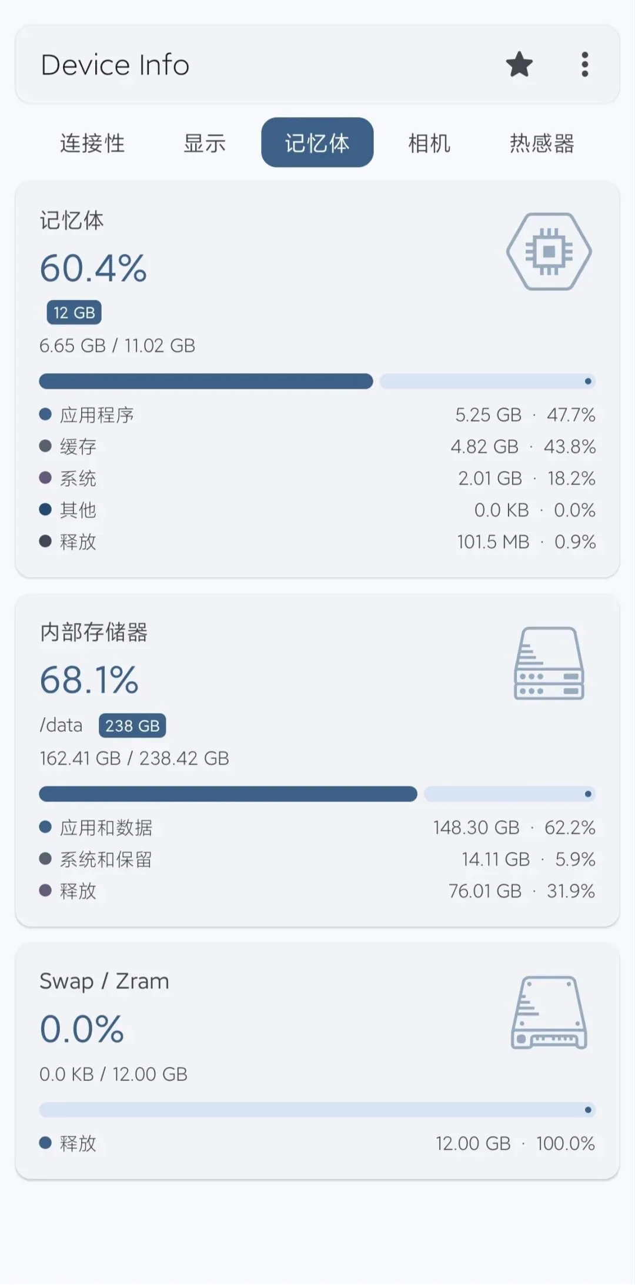The image size is (635, 1285).
Task: Select the 记忆体 tab
Action: point(317,143)
